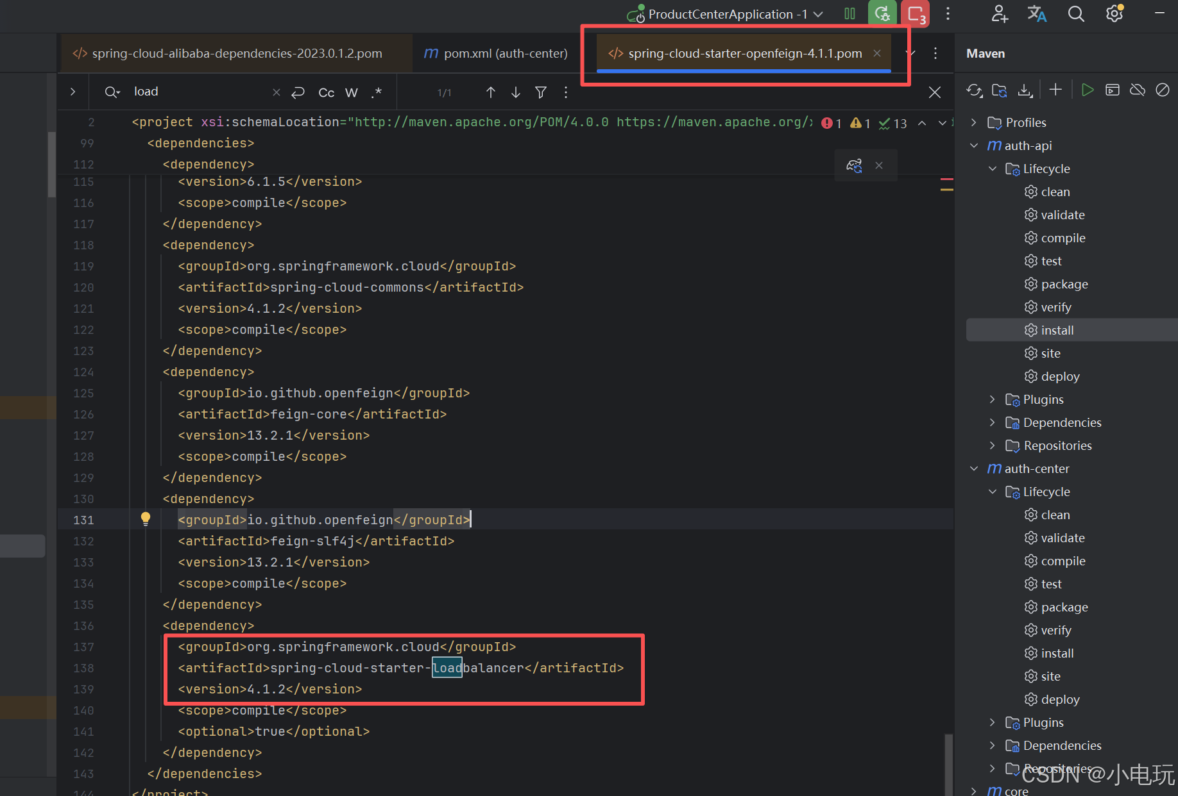Click the green rerun debug icon
The height and width of the screenshot is (796, 1178).
coord(882,13)
